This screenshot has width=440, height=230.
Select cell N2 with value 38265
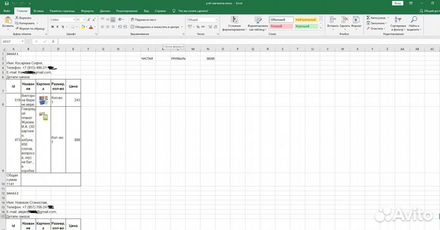tap(208, 59)
